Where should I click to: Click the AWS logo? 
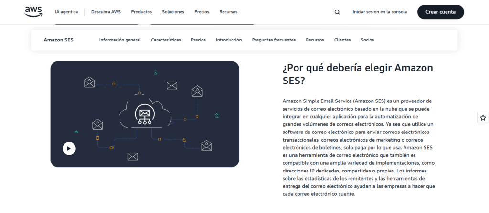[33, 12]
